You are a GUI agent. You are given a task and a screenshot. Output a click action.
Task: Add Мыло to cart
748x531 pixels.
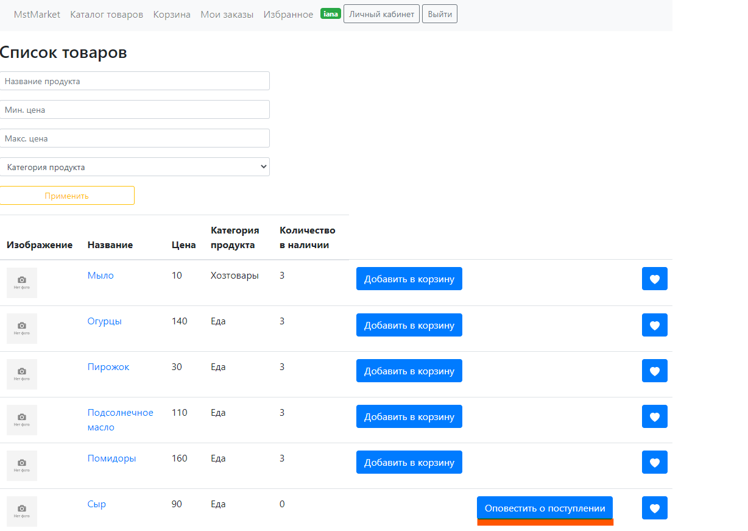409,279
